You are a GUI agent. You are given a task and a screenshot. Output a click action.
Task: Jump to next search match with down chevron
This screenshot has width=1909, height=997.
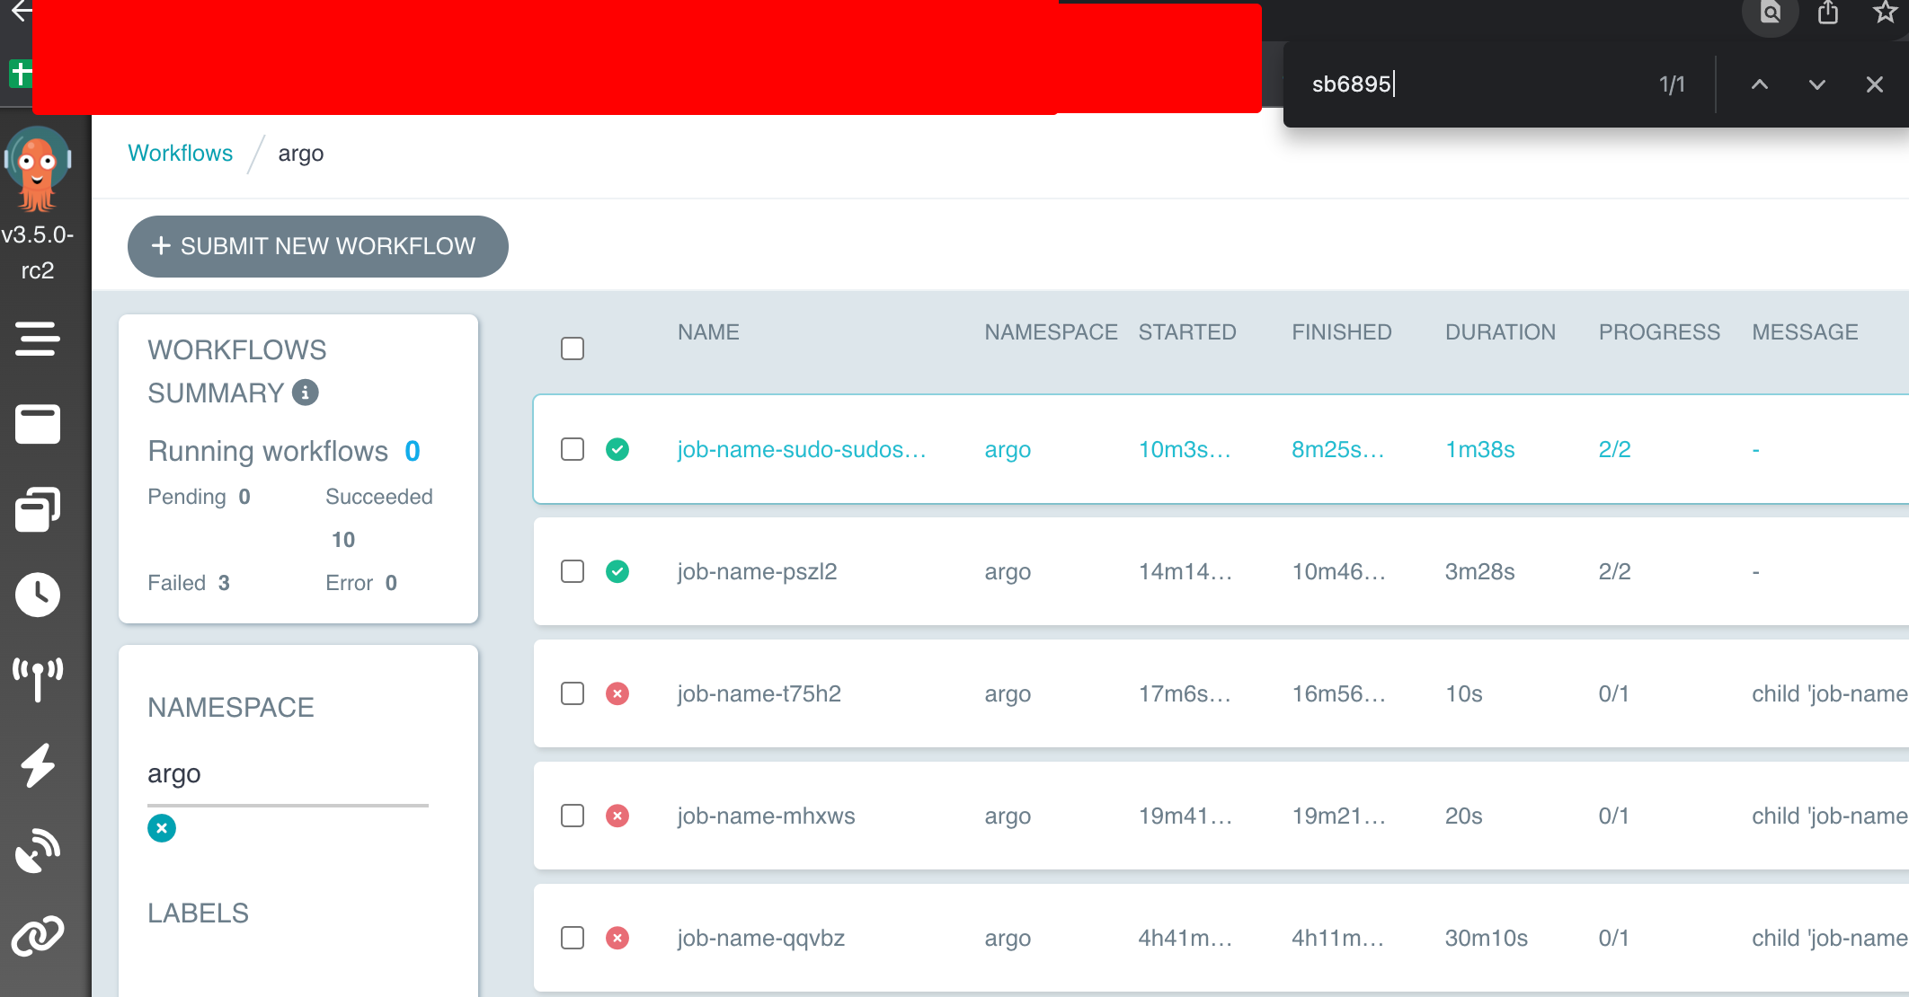click(x=1817, y=84)
